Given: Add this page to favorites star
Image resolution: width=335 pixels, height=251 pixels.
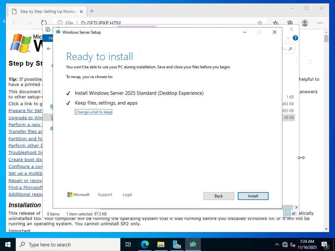Looking at the screenshot, I should (x=259, y=23).
